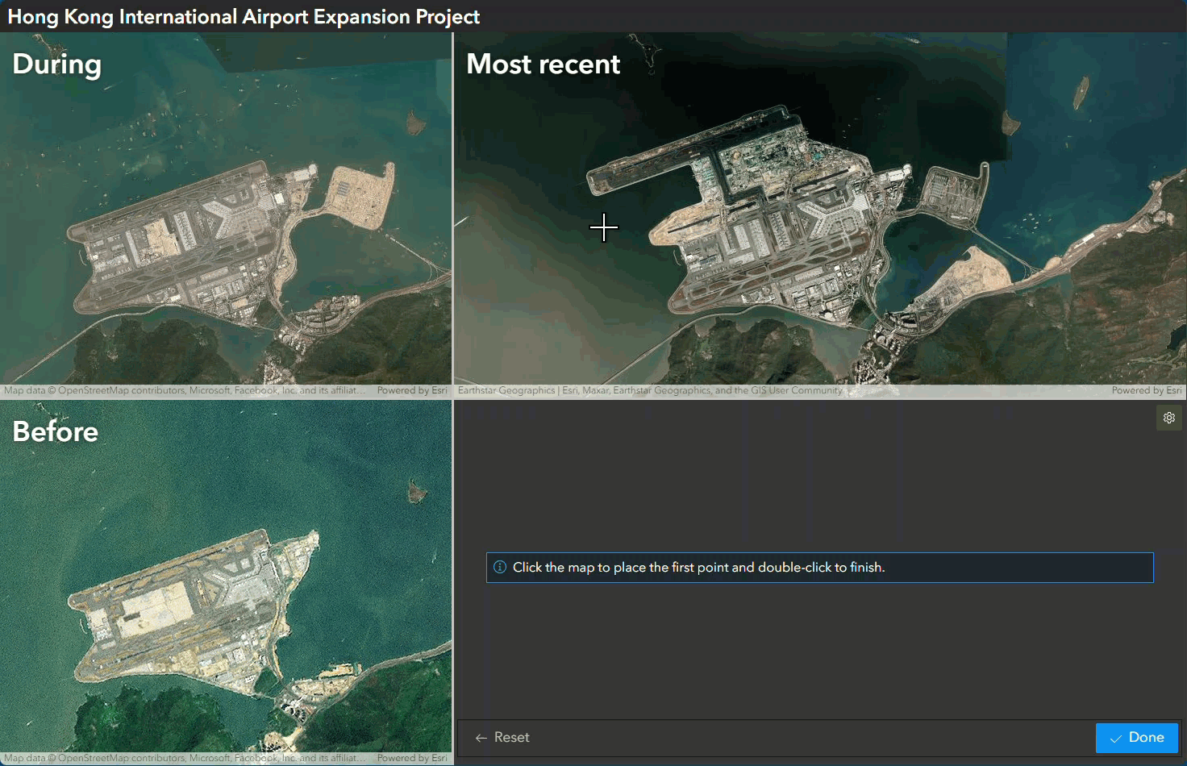Click the instruction message about placing points
The height and width of the screenshot is (766, 1187).
(820, 568)
